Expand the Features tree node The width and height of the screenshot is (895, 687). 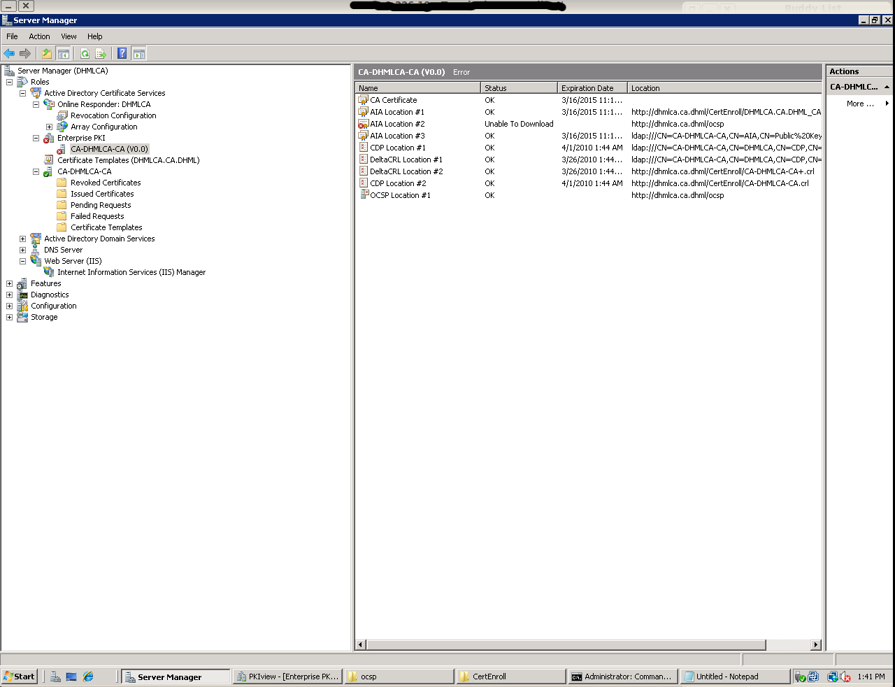9,283
